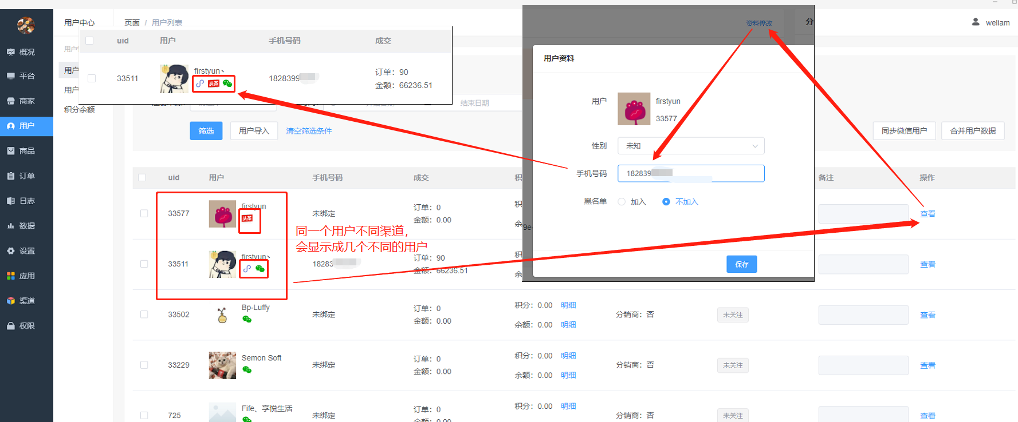This screenshot has height=422, width=1018.
Task: Click 查看 for the uid 33511 row
Action: click(928, 265)
